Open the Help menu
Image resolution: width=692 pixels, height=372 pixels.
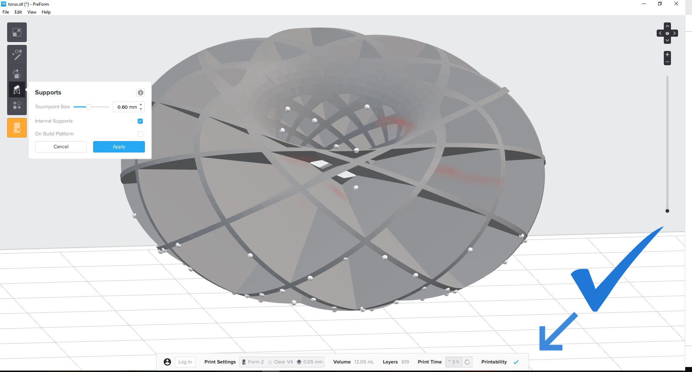click(x=46, y=12)
